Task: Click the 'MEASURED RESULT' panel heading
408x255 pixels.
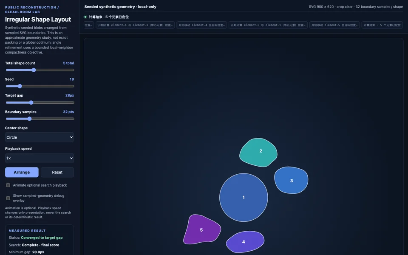Action: [x=27, y=230]
